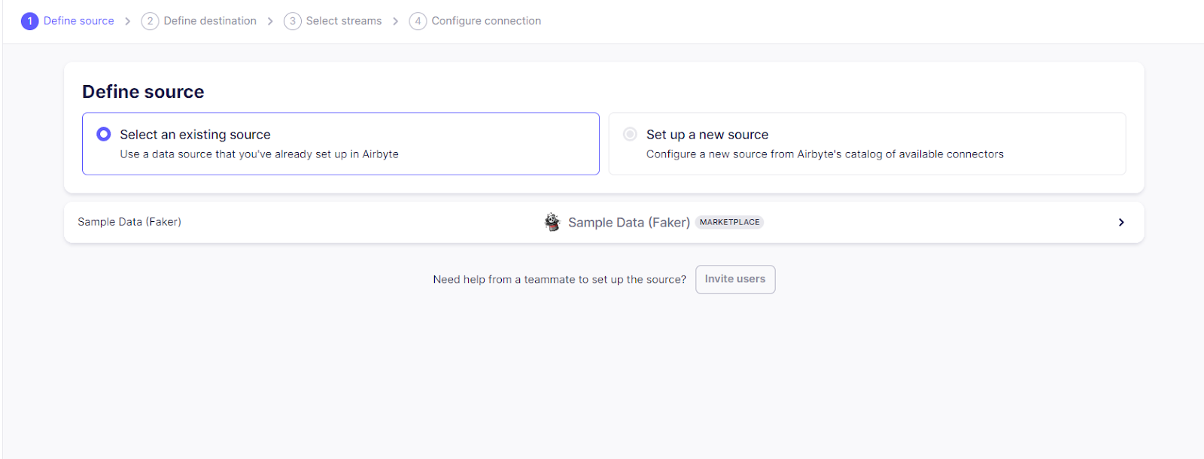Screen dimensions: 1204x459
Task: Click the 'Select an existing source' label
Action: coord(196,135)
